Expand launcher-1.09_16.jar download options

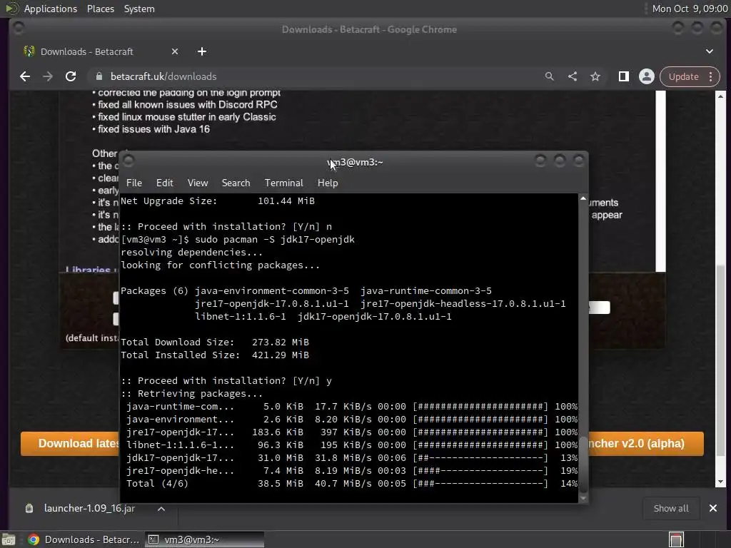pos(161,508)
